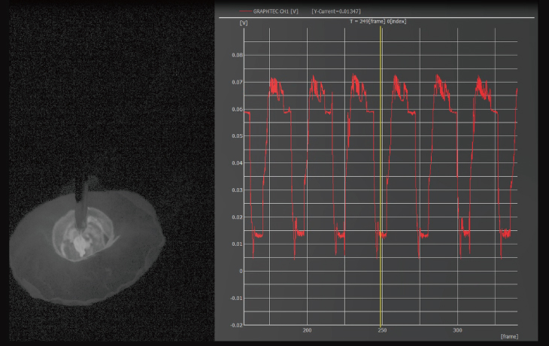Click the 0.06 value on the voltage axis
The image size is (549, 346).
238,110
